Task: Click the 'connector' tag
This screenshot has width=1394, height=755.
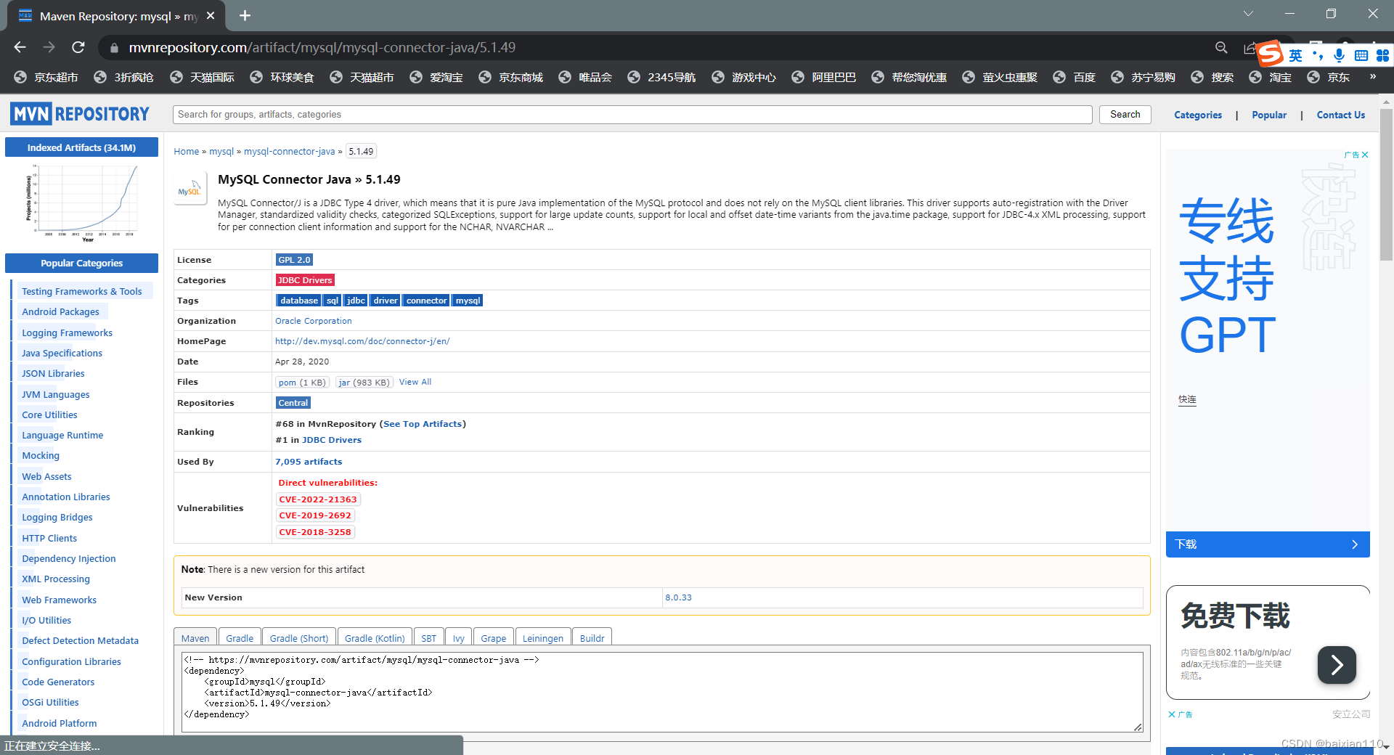Action: (426, 301)
